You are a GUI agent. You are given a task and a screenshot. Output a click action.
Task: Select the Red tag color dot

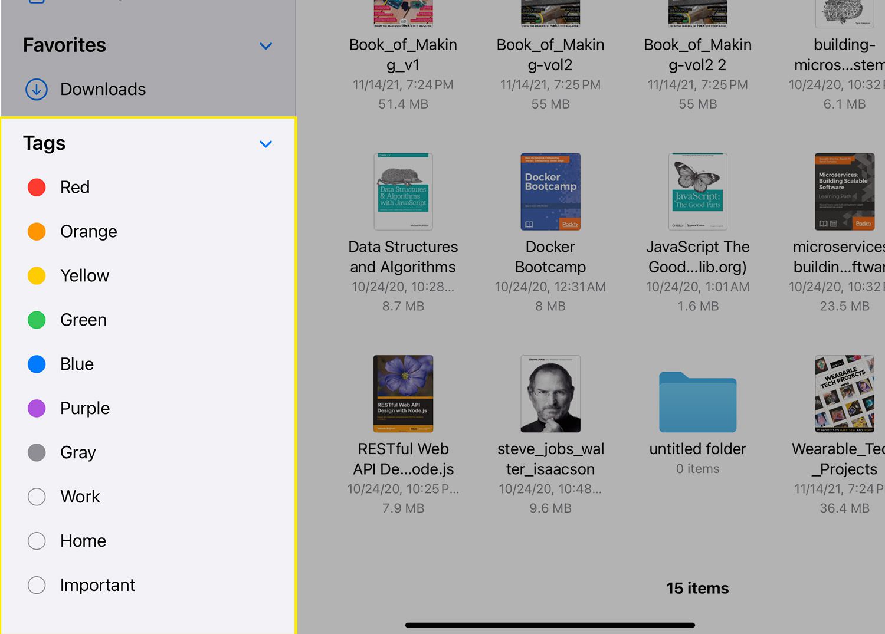[37, 188]
